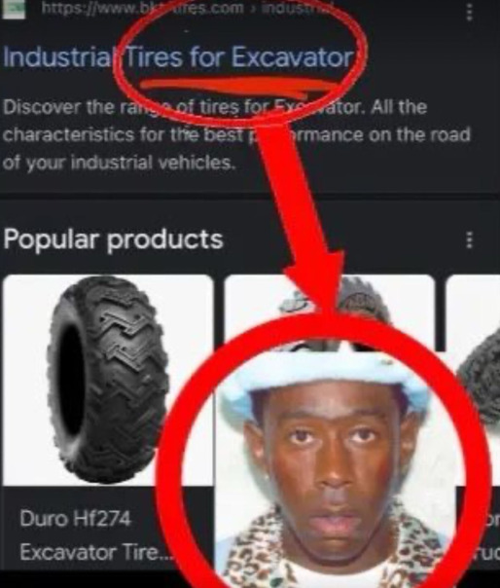Viewport: 500px width, 588px height.
Task: Click the "Popular products" section heading
Action: click(x=113, y=239)
